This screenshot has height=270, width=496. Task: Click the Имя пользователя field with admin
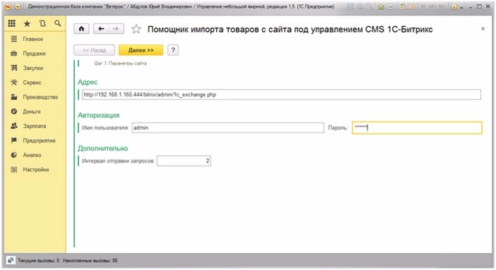[228, 128]
